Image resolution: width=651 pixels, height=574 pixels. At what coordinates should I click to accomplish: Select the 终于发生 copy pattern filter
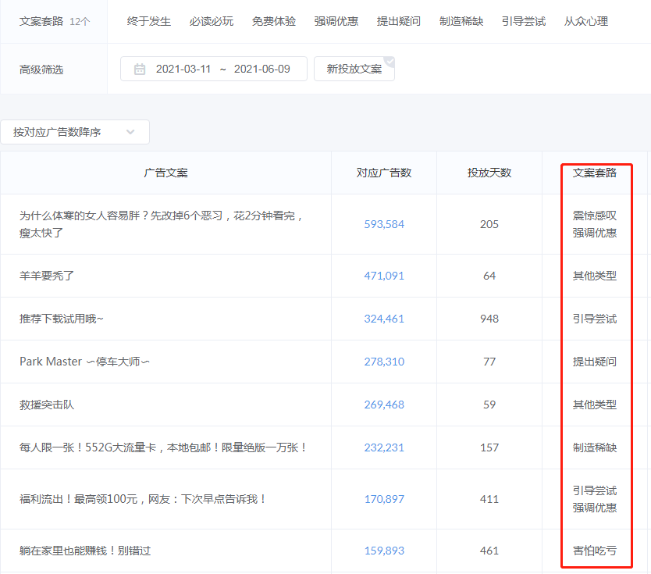pos(149,21)
